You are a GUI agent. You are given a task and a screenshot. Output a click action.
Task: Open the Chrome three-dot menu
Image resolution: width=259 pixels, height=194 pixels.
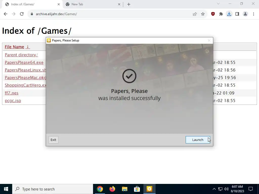253,14
